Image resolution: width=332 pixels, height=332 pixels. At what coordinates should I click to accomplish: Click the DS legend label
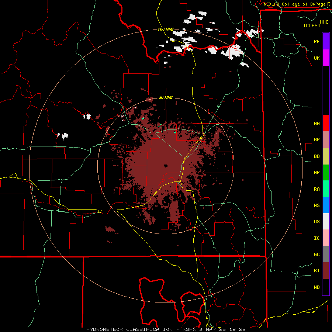pos(317,222)
